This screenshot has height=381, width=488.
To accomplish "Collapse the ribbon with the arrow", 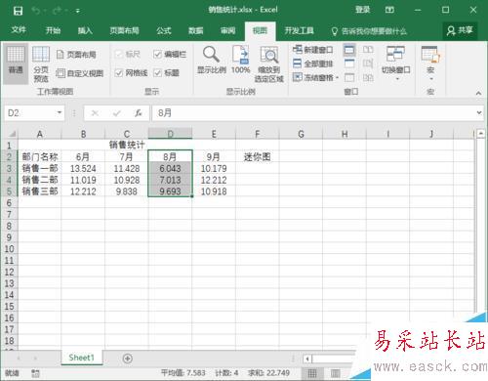I will (x=478, y=93).
